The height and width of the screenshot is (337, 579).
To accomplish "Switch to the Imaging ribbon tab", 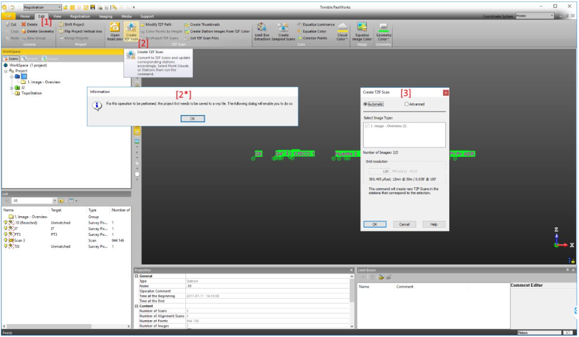I will click(105, 16).
